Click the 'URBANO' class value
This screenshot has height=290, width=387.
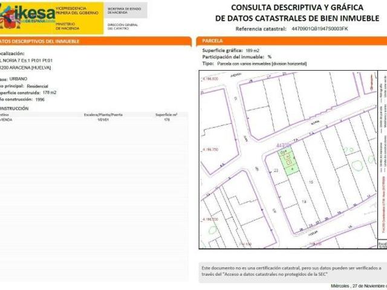18,79
